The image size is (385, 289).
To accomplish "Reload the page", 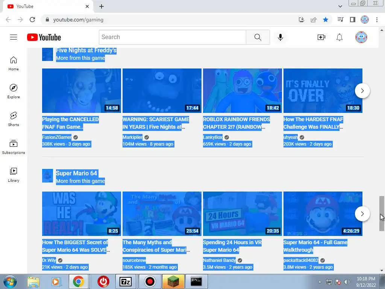I will [32, 20].
